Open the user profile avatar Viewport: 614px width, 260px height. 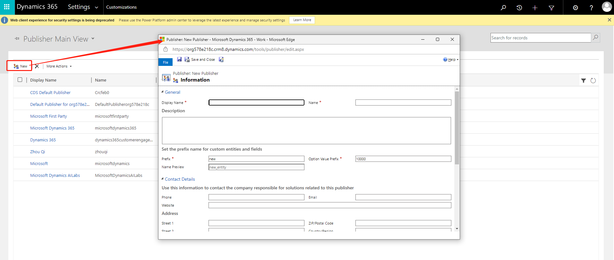(x=607, y=7)
